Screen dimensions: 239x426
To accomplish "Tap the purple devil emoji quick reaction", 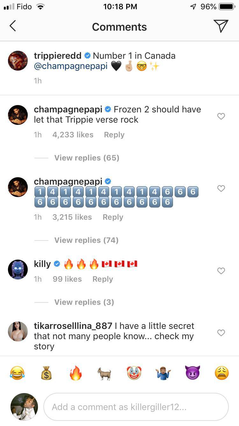I will pos(192,372).
